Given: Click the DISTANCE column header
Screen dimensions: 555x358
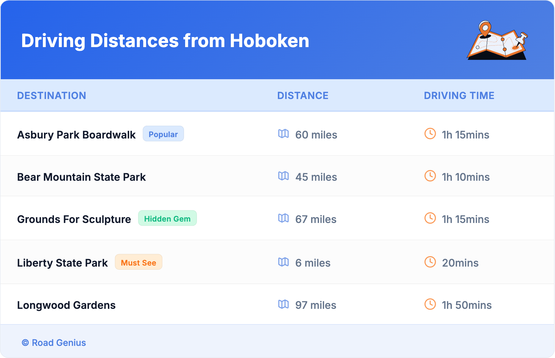Looking at the screenshot, I should pyautogui.click(x=303, y=96).
